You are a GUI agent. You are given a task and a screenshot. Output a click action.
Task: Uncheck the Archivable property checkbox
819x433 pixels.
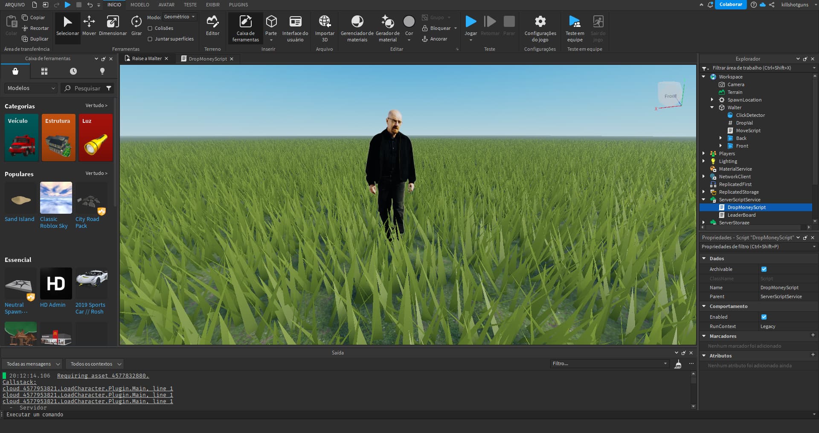click(764, 269)
